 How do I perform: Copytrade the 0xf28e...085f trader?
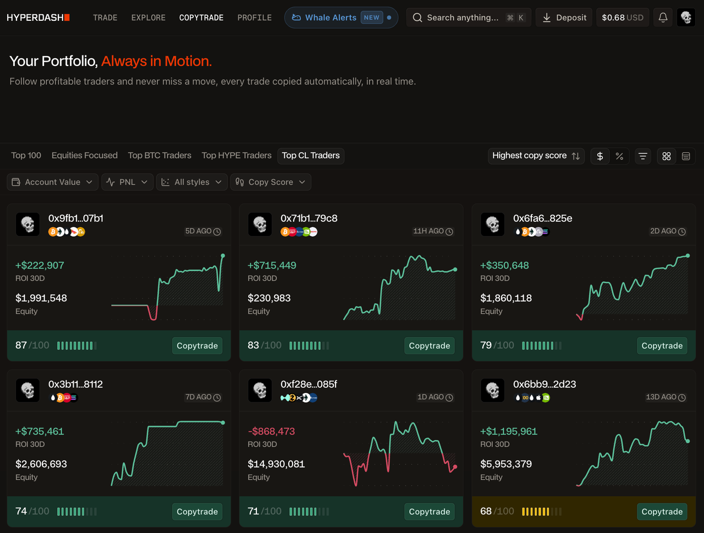tap(430, 512)
